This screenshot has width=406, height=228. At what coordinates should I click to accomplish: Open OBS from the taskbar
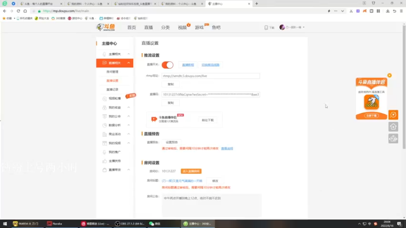pos(129,223)
